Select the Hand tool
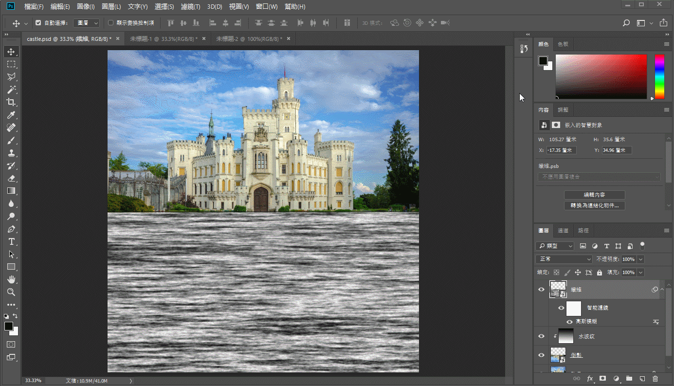 click(x=11, y=279)
